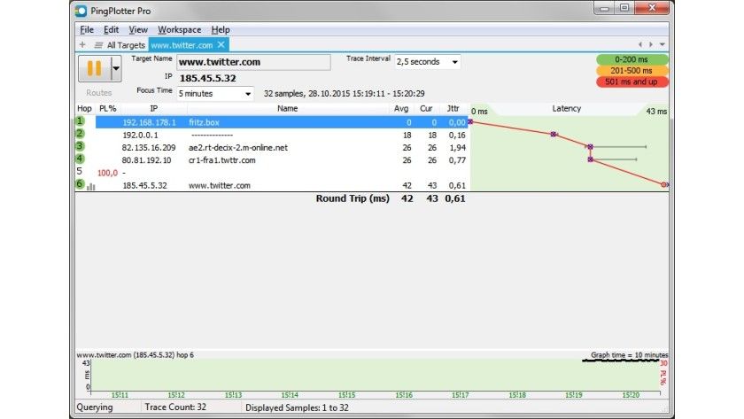Close the www.twitter.com tab
The image size is (744, 419).
(221, 44)
